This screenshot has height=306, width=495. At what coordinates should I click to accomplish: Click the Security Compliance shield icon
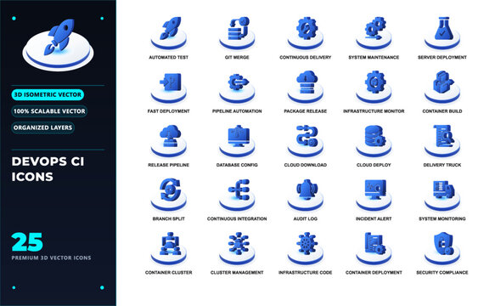pos(442,247)
